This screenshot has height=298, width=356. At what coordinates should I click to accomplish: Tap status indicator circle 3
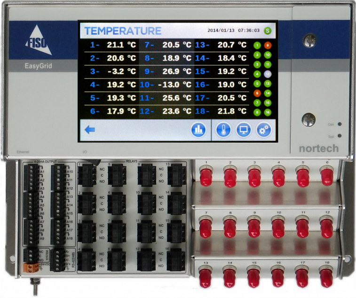coord(257,64)
